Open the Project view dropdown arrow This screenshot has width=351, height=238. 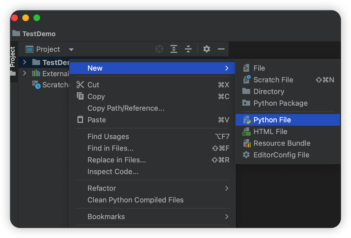click(x=71, y=49)
